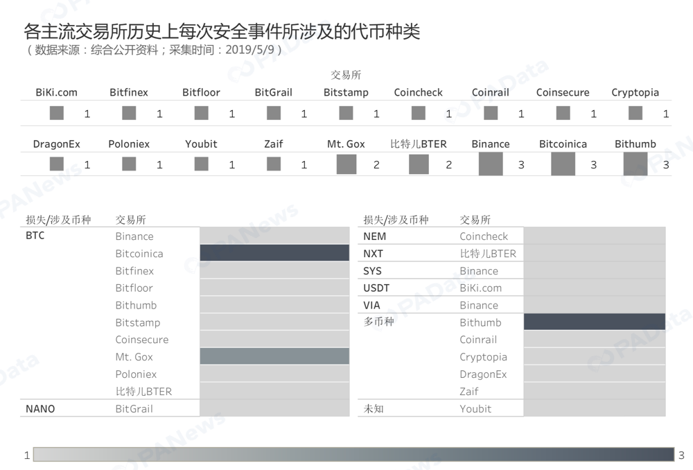Click Cryptopia in the 多币种 list

tap(483, 357)
